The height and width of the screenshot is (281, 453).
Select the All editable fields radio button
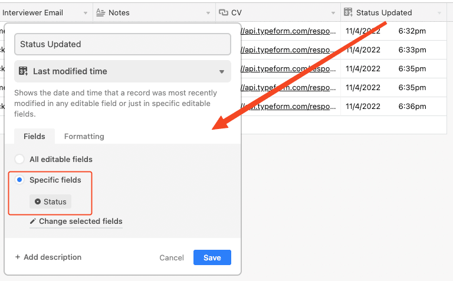coord(20,159)
